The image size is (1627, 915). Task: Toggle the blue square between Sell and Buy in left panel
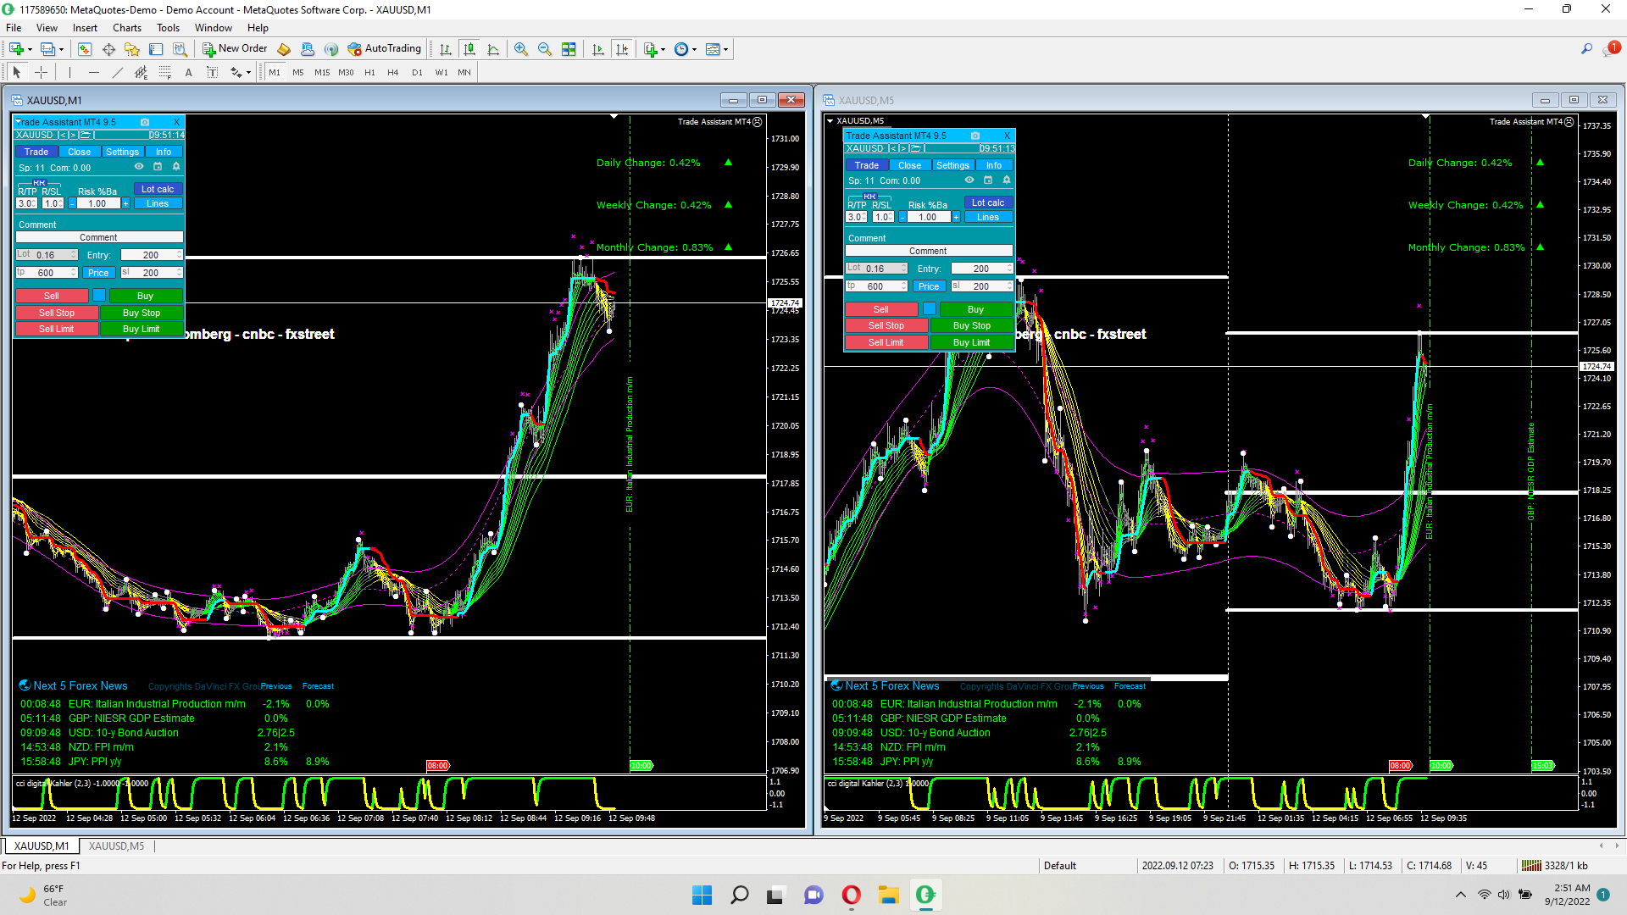click(x=99, y=296)
